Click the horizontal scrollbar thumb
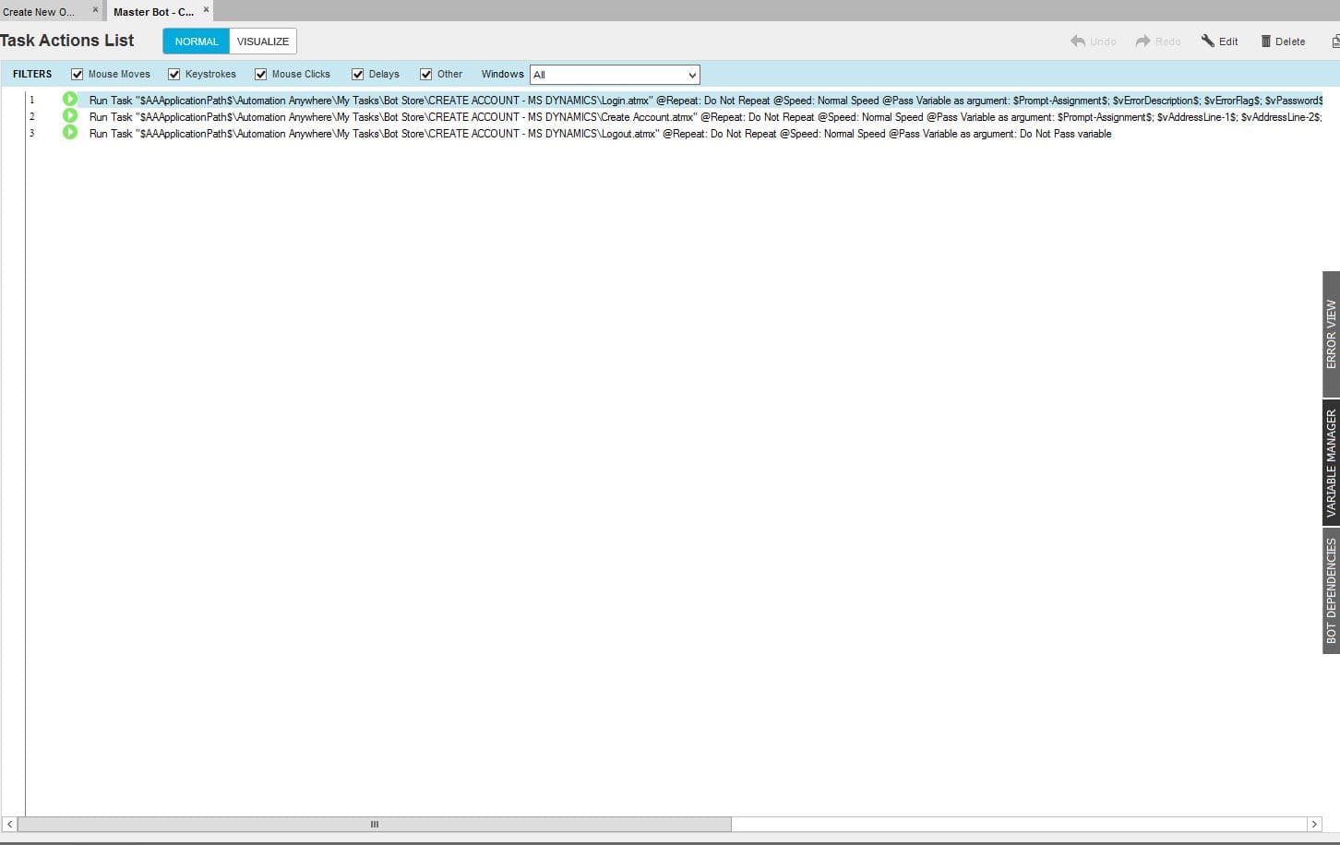The width and height of the screenshot is (1340, 845). pos(375,824)
